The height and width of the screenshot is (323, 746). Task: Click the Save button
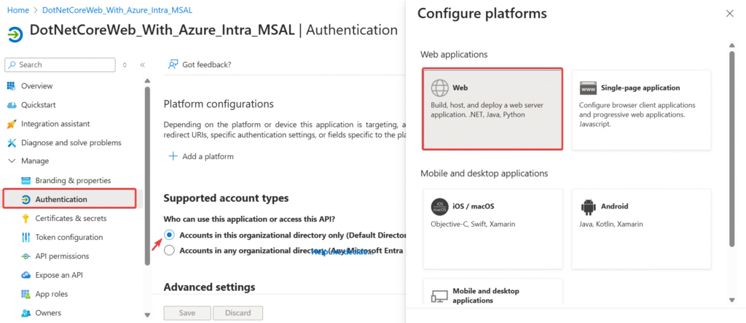click(x=187, y=313)
